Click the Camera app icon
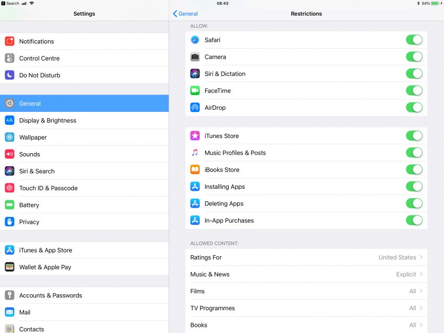Image resolution: width=444 pixels, height=333 pixels. tap(194, 56)
